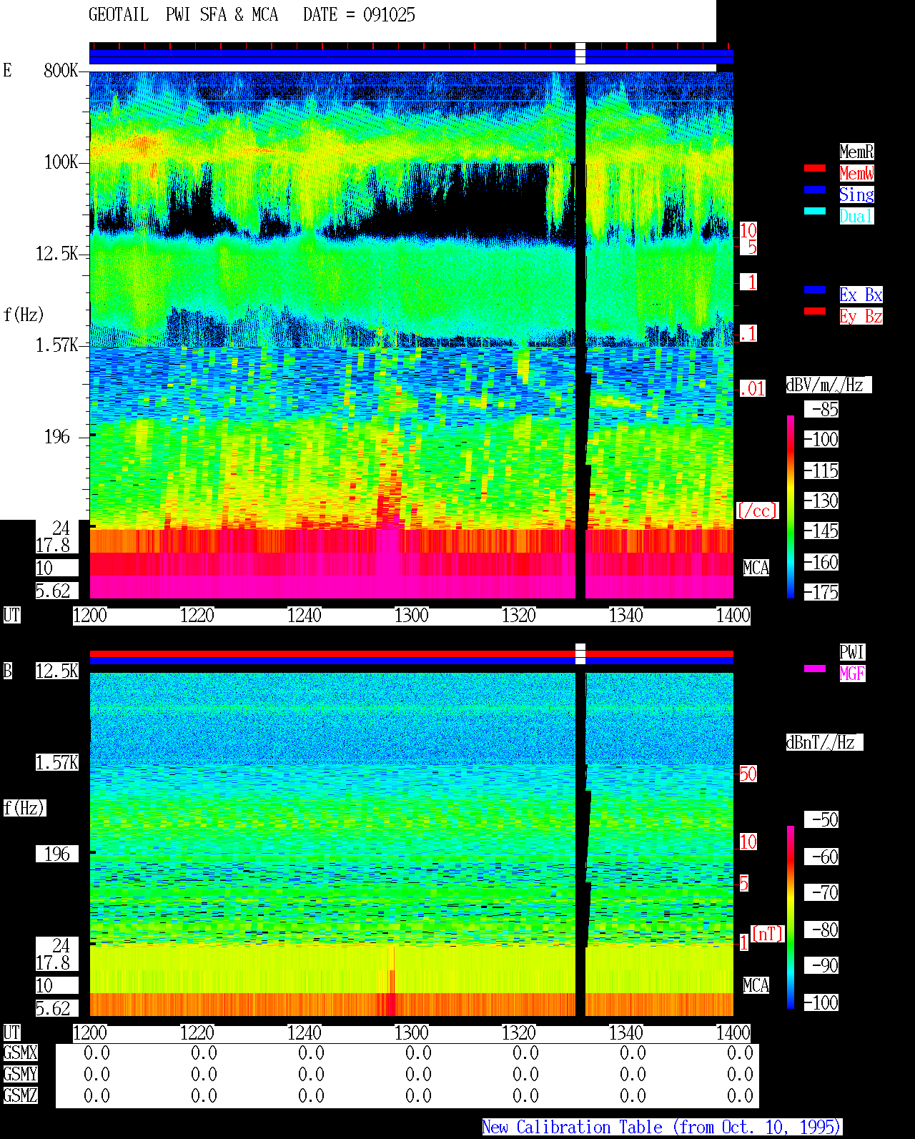Click the -90 magnetic scale value
Viewport: 915px width, 1139px height.
tap(821, 965)
